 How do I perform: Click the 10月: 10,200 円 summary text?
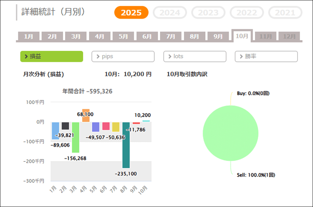point(128,74)
